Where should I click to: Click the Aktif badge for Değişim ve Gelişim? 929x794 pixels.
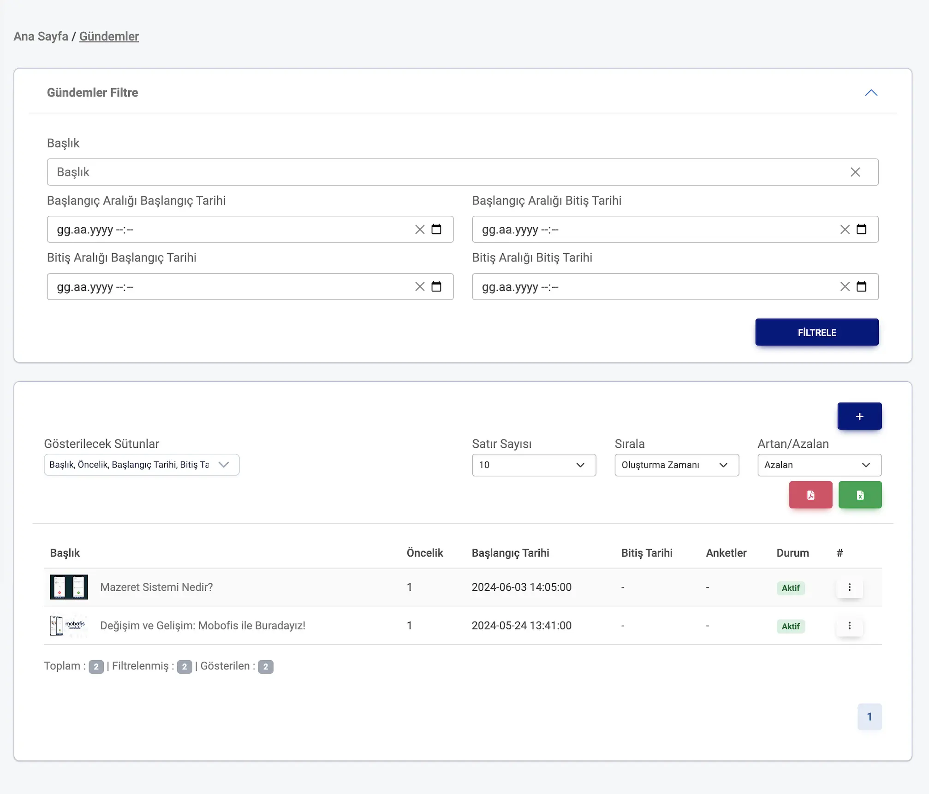pyautogui.click(x=791, y=626)
